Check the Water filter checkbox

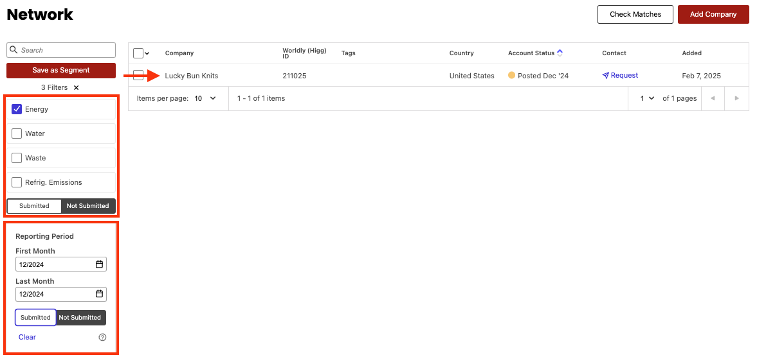tap(17, 134)
